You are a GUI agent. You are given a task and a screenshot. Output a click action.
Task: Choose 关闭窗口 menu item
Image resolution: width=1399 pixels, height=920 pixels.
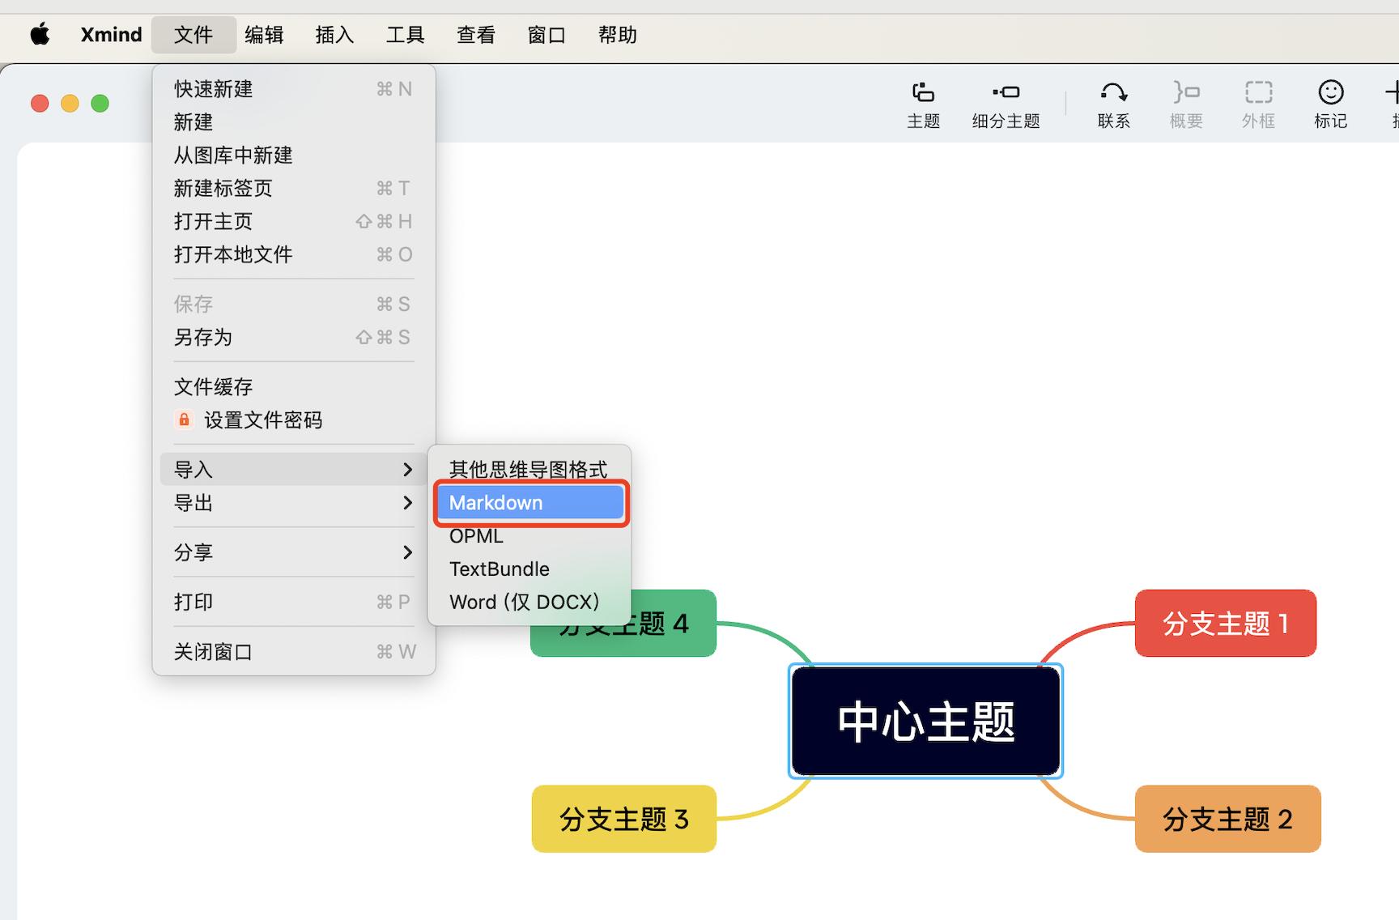pos(294,652)
